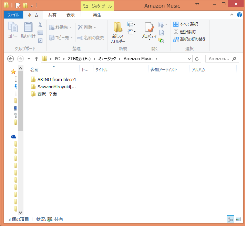Screen dimensions: 245x226
Task: Click ミュージック in the breadcrumb
Action: click(107, 59)
